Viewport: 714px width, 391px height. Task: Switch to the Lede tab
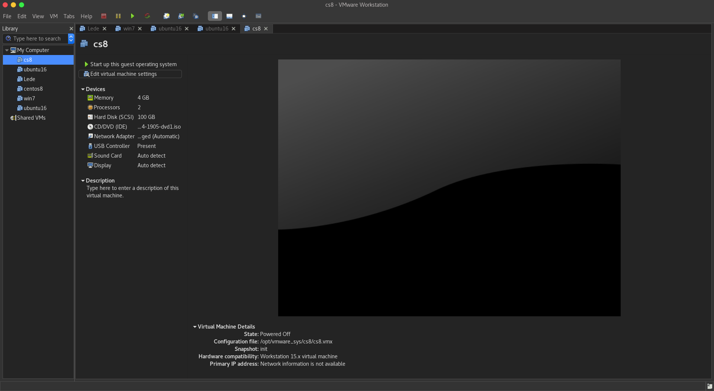(93, 29)
